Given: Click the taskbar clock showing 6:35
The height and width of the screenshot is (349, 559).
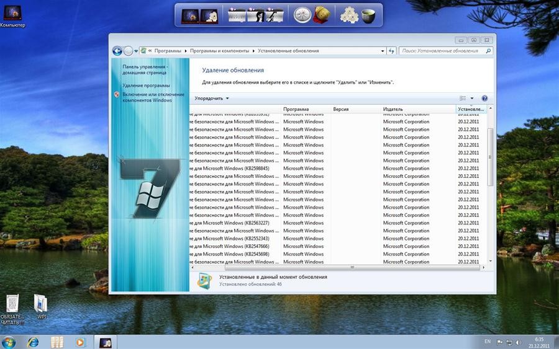Looking at the screenshot, I should coord(539,342).
